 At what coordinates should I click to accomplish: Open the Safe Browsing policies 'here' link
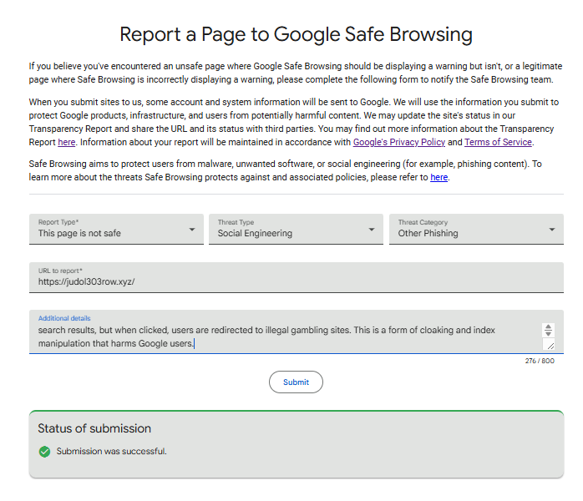tap(439, 177)
